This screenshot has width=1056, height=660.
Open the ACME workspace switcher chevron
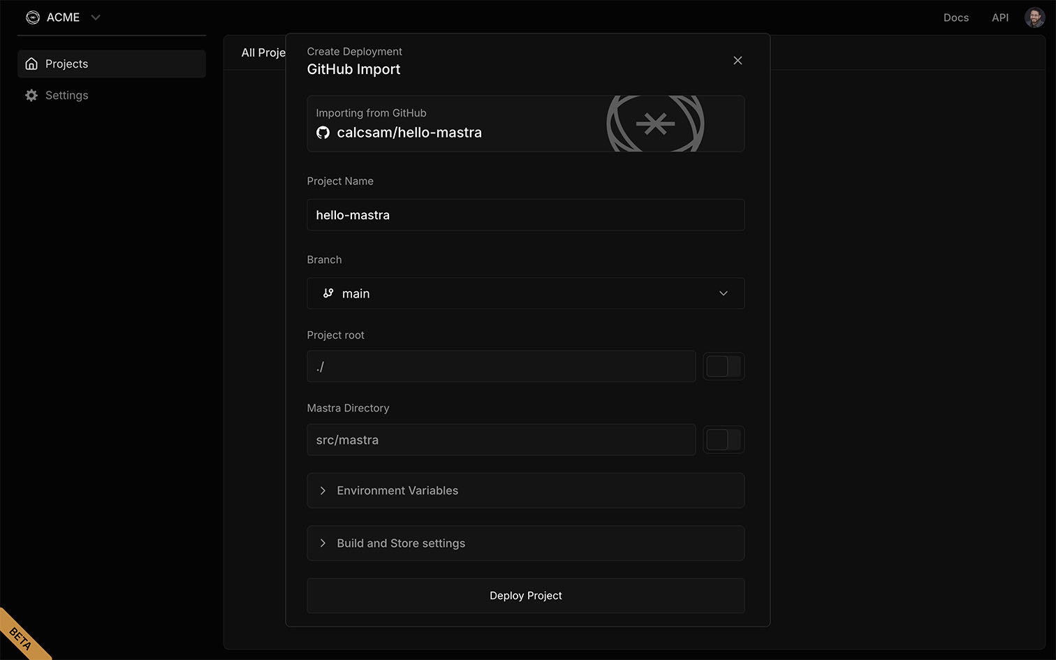(x=96, y=17)
